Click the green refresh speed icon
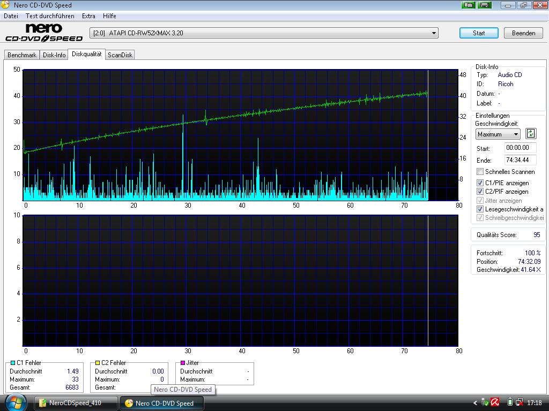Image resolution: width=549 pixels, height=411 pixels. tap(530, 134)
